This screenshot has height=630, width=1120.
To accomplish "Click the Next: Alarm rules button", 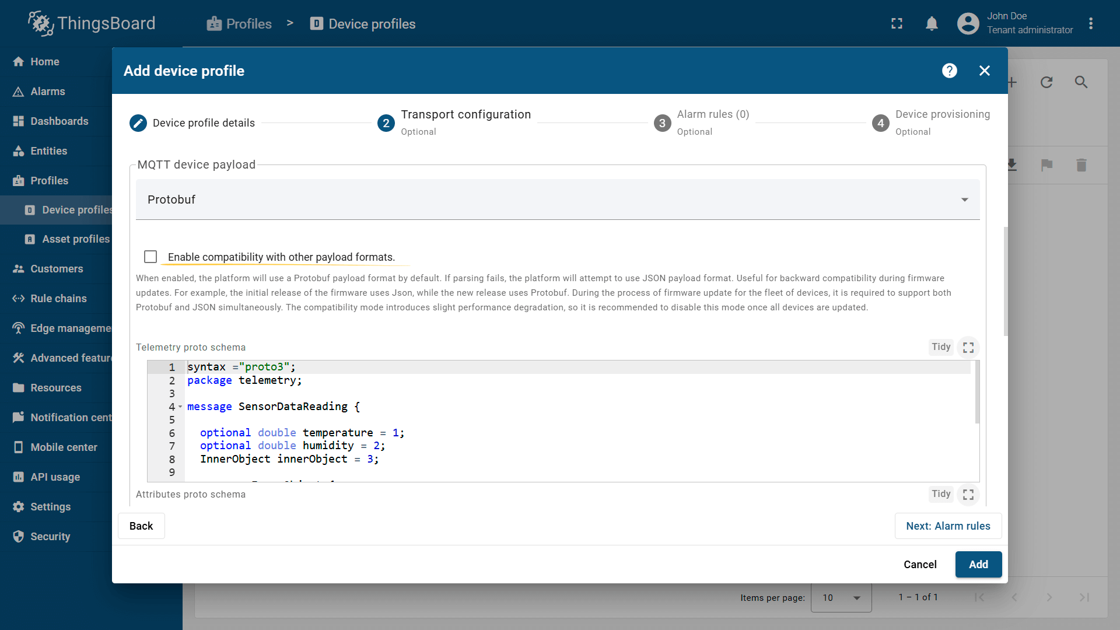I will coord(947,526).
